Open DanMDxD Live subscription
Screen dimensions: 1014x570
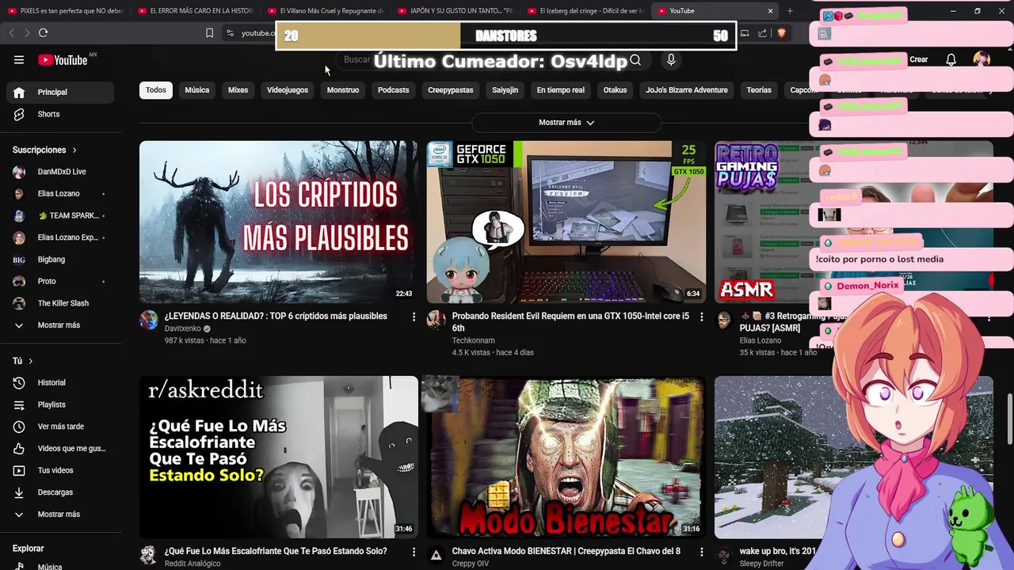pos(61,172)
